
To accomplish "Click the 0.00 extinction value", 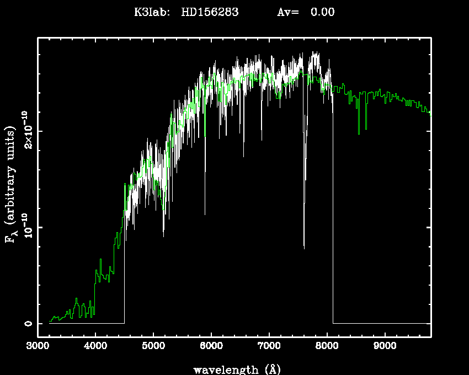I will pyautogui.click(x=323, y=12).
